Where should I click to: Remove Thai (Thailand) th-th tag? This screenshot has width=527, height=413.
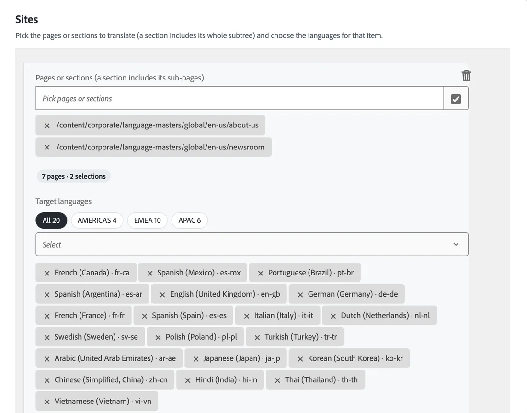[x=277, y=380]
